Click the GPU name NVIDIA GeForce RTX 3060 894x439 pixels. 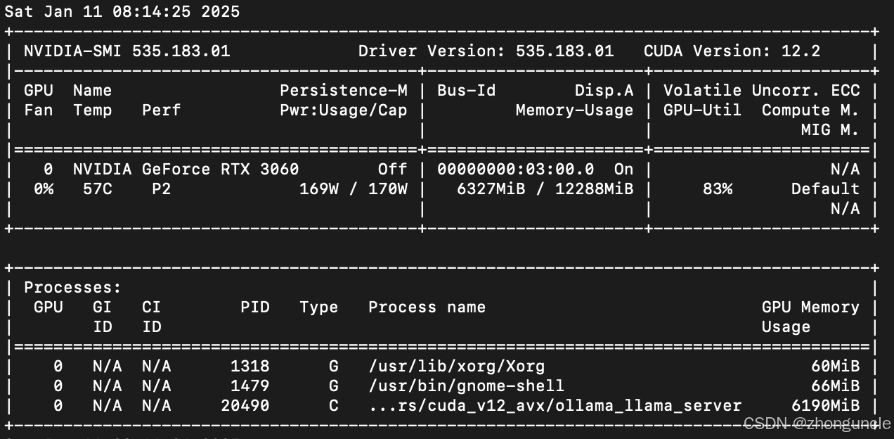(186, 170)
